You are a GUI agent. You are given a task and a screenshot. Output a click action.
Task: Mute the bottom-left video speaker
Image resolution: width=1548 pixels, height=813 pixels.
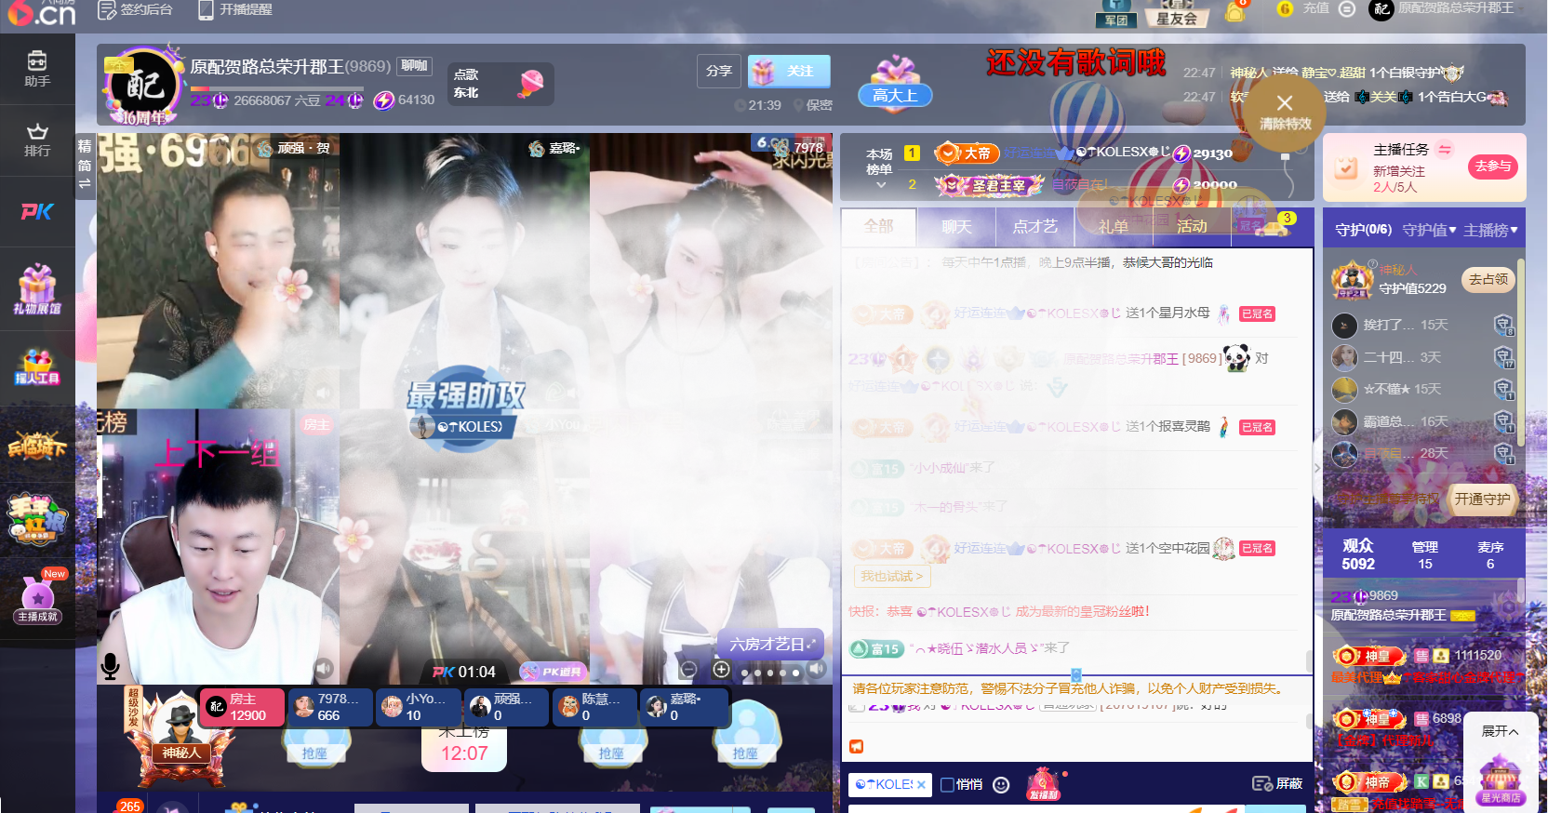point(324,668)
